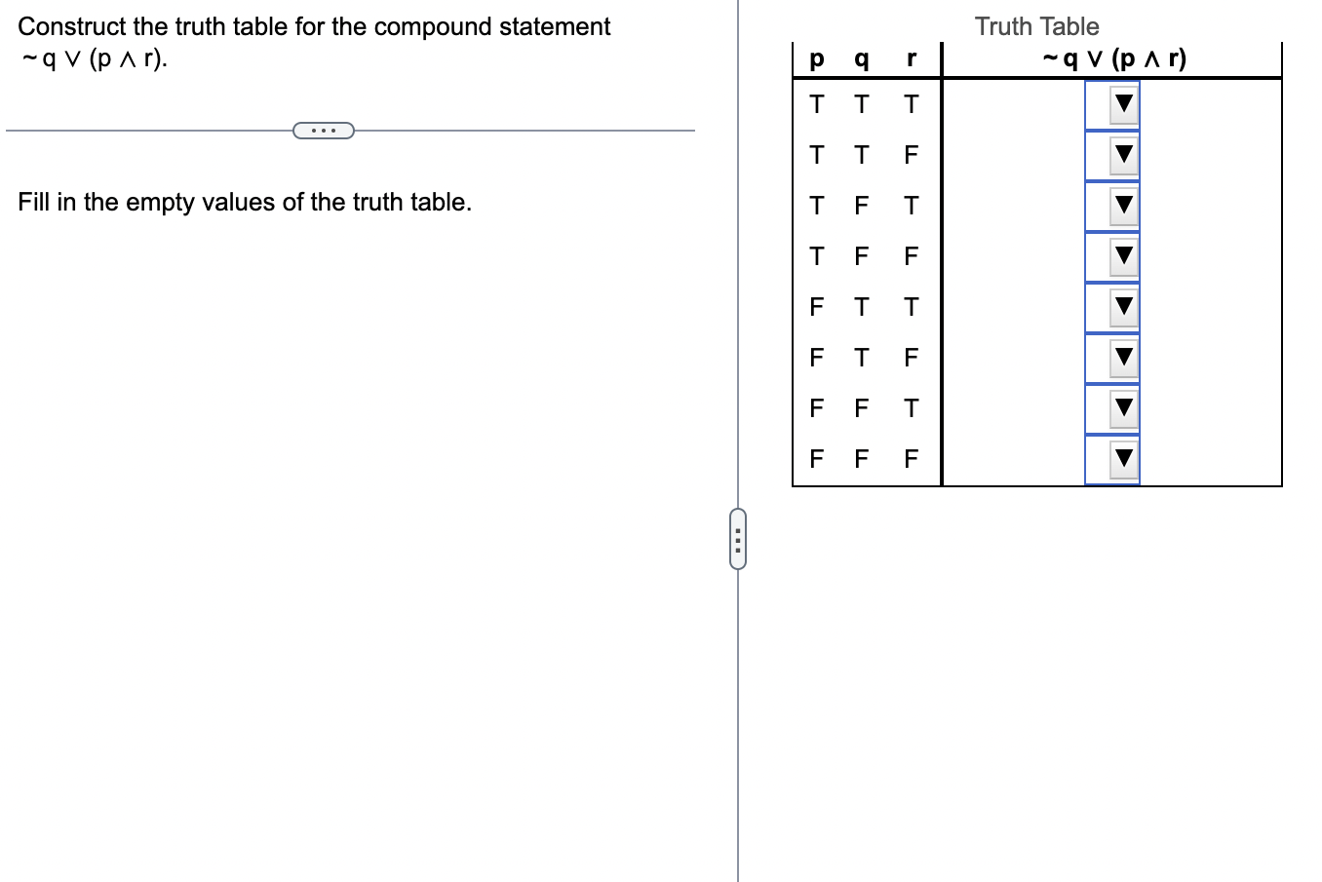Viewport: 1322px width, 882px height.
Task: Select the Truth Table header label
Action: (x=1036, y=26)
